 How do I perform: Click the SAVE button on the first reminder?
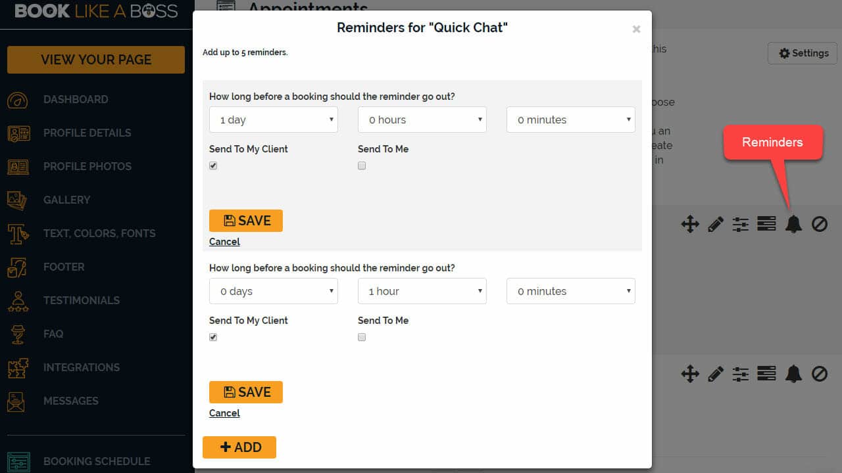pyautogui.click(x=245, y=221)
